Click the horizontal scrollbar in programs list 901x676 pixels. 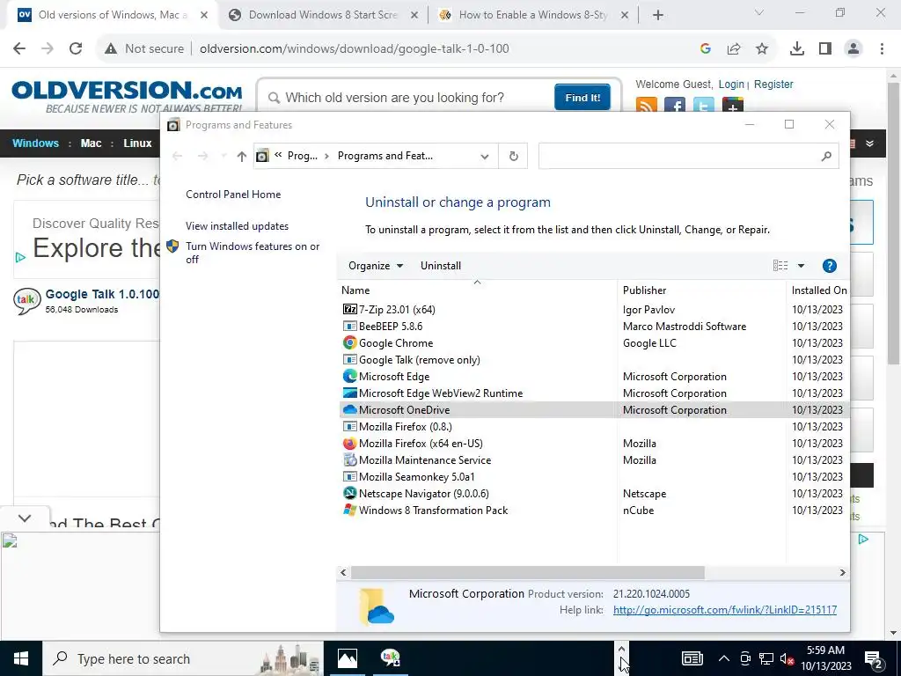pos(528,572)
